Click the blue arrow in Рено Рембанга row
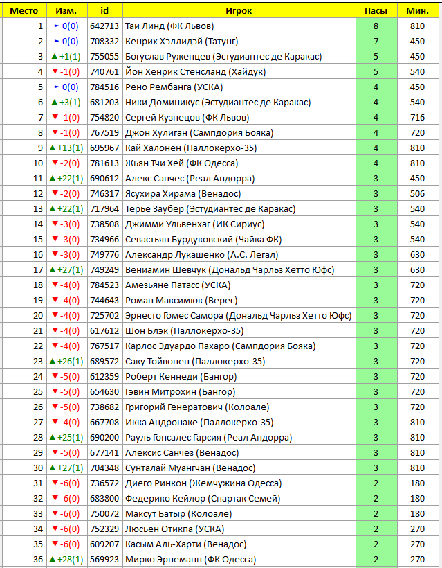Screen dimensions: 442x568 (x=57, y=87)
